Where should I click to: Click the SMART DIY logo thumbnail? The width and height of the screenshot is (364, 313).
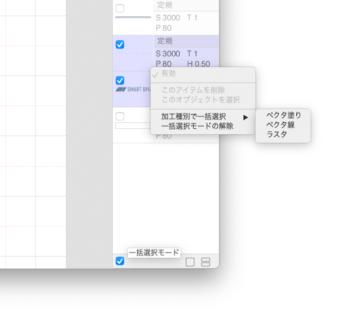coord(133,89)
